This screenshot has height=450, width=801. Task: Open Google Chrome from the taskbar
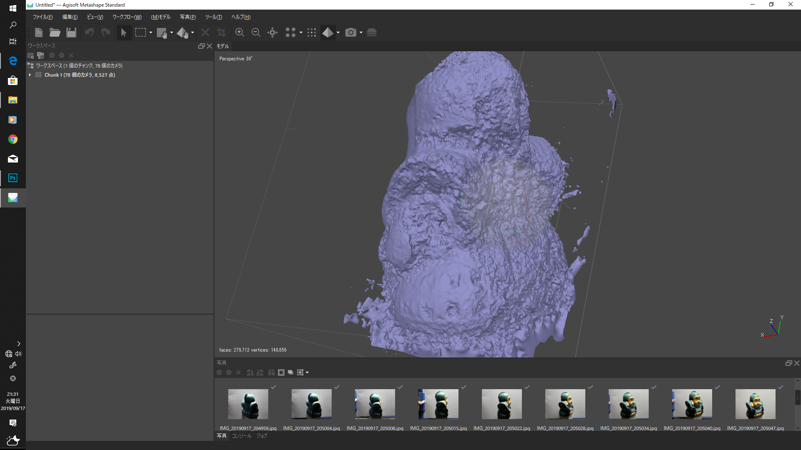click(13, 139)
